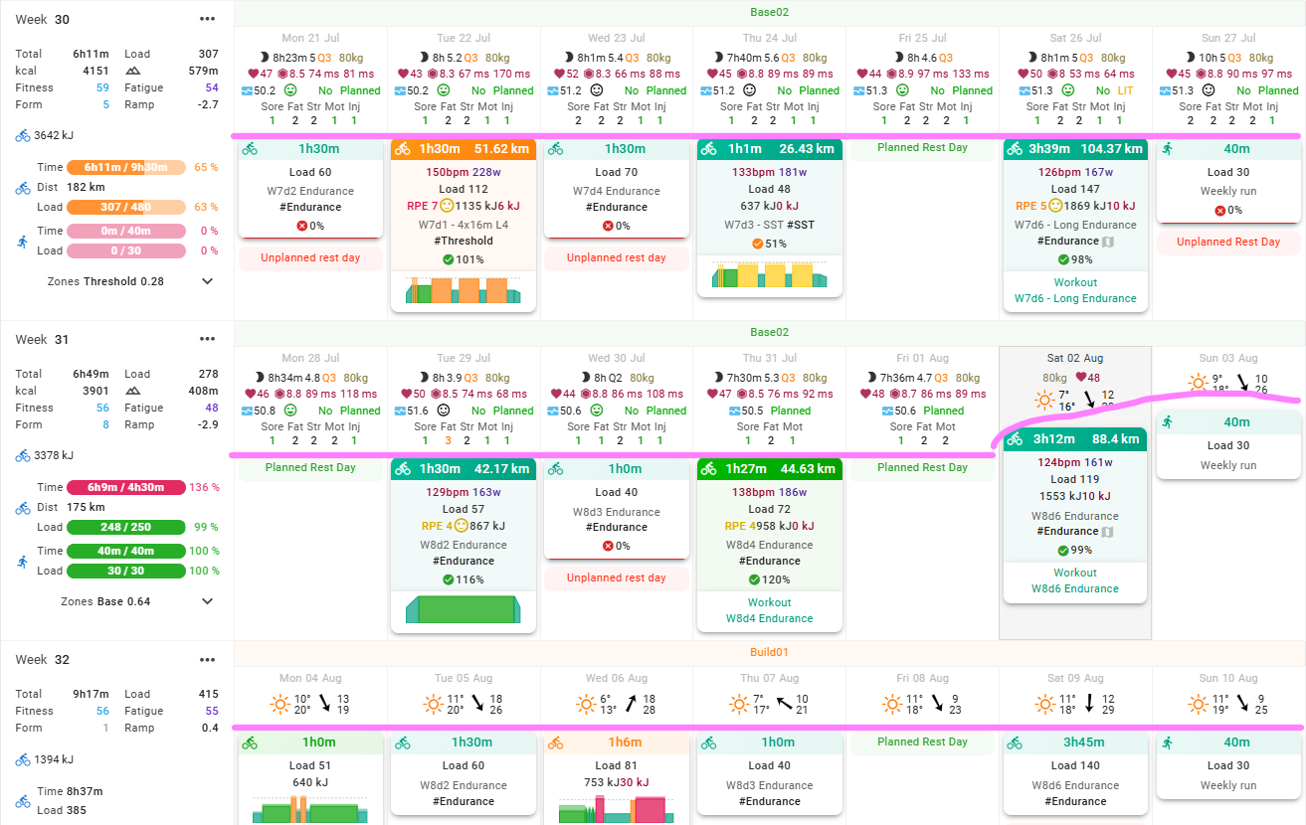Open the Week 30 three-dot menu
This screenshot has width=1306, height=825.
click(x=207, y=19)
